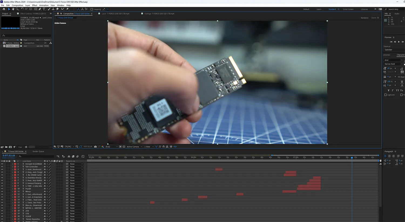Take a snapshot of the composition view
405x222 pixels.
pyautogui.click(x=95, y=147)
